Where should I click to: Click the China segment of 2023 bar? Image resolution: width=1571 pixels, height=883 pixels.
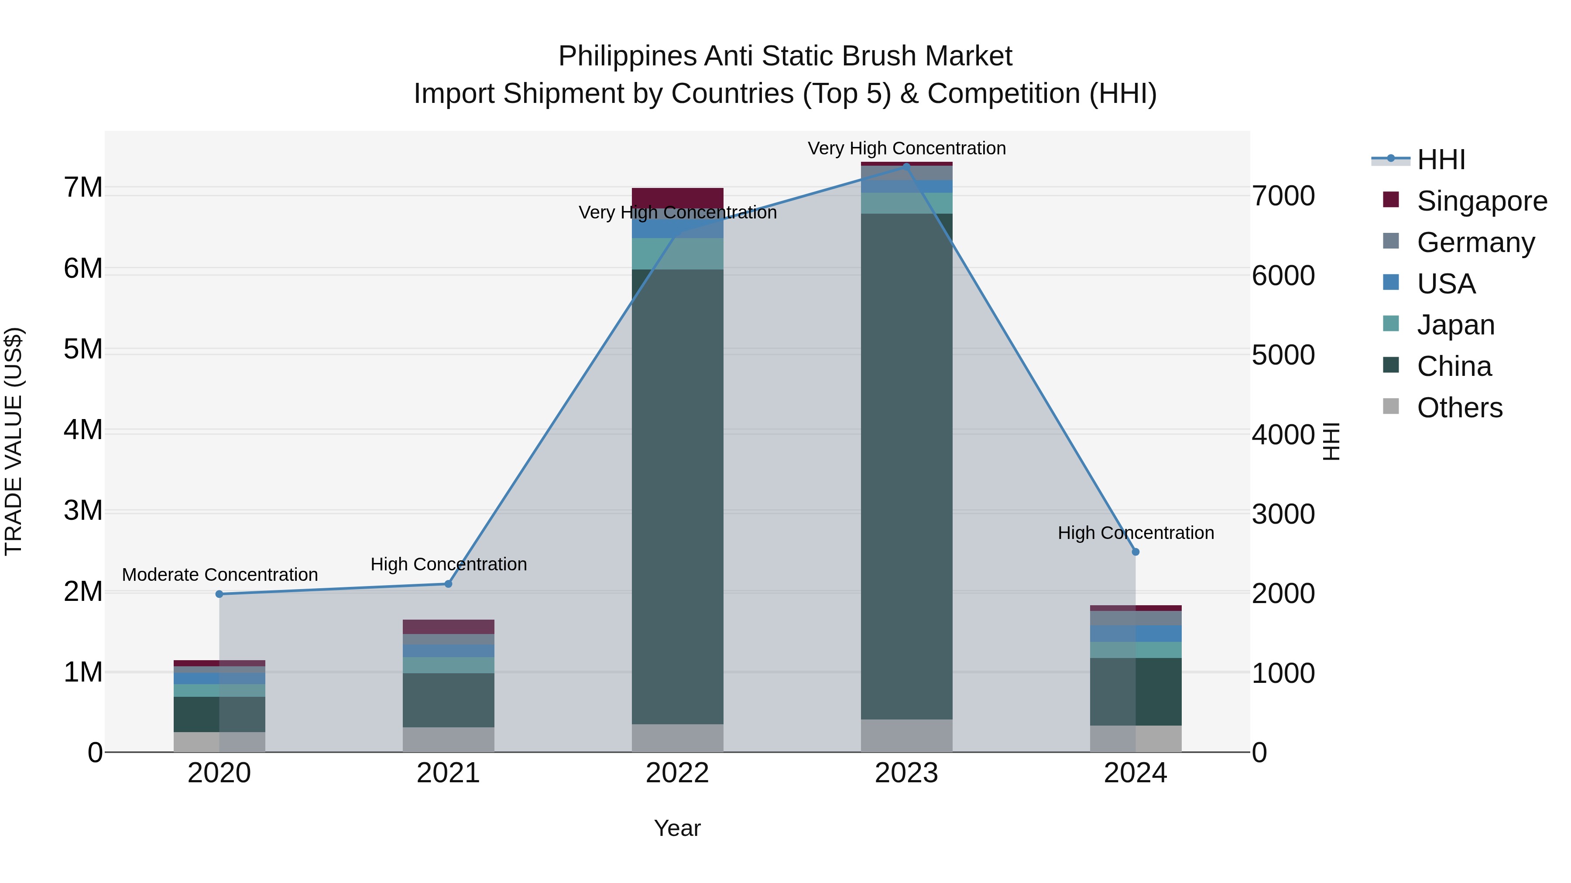[x=906, y=466]
